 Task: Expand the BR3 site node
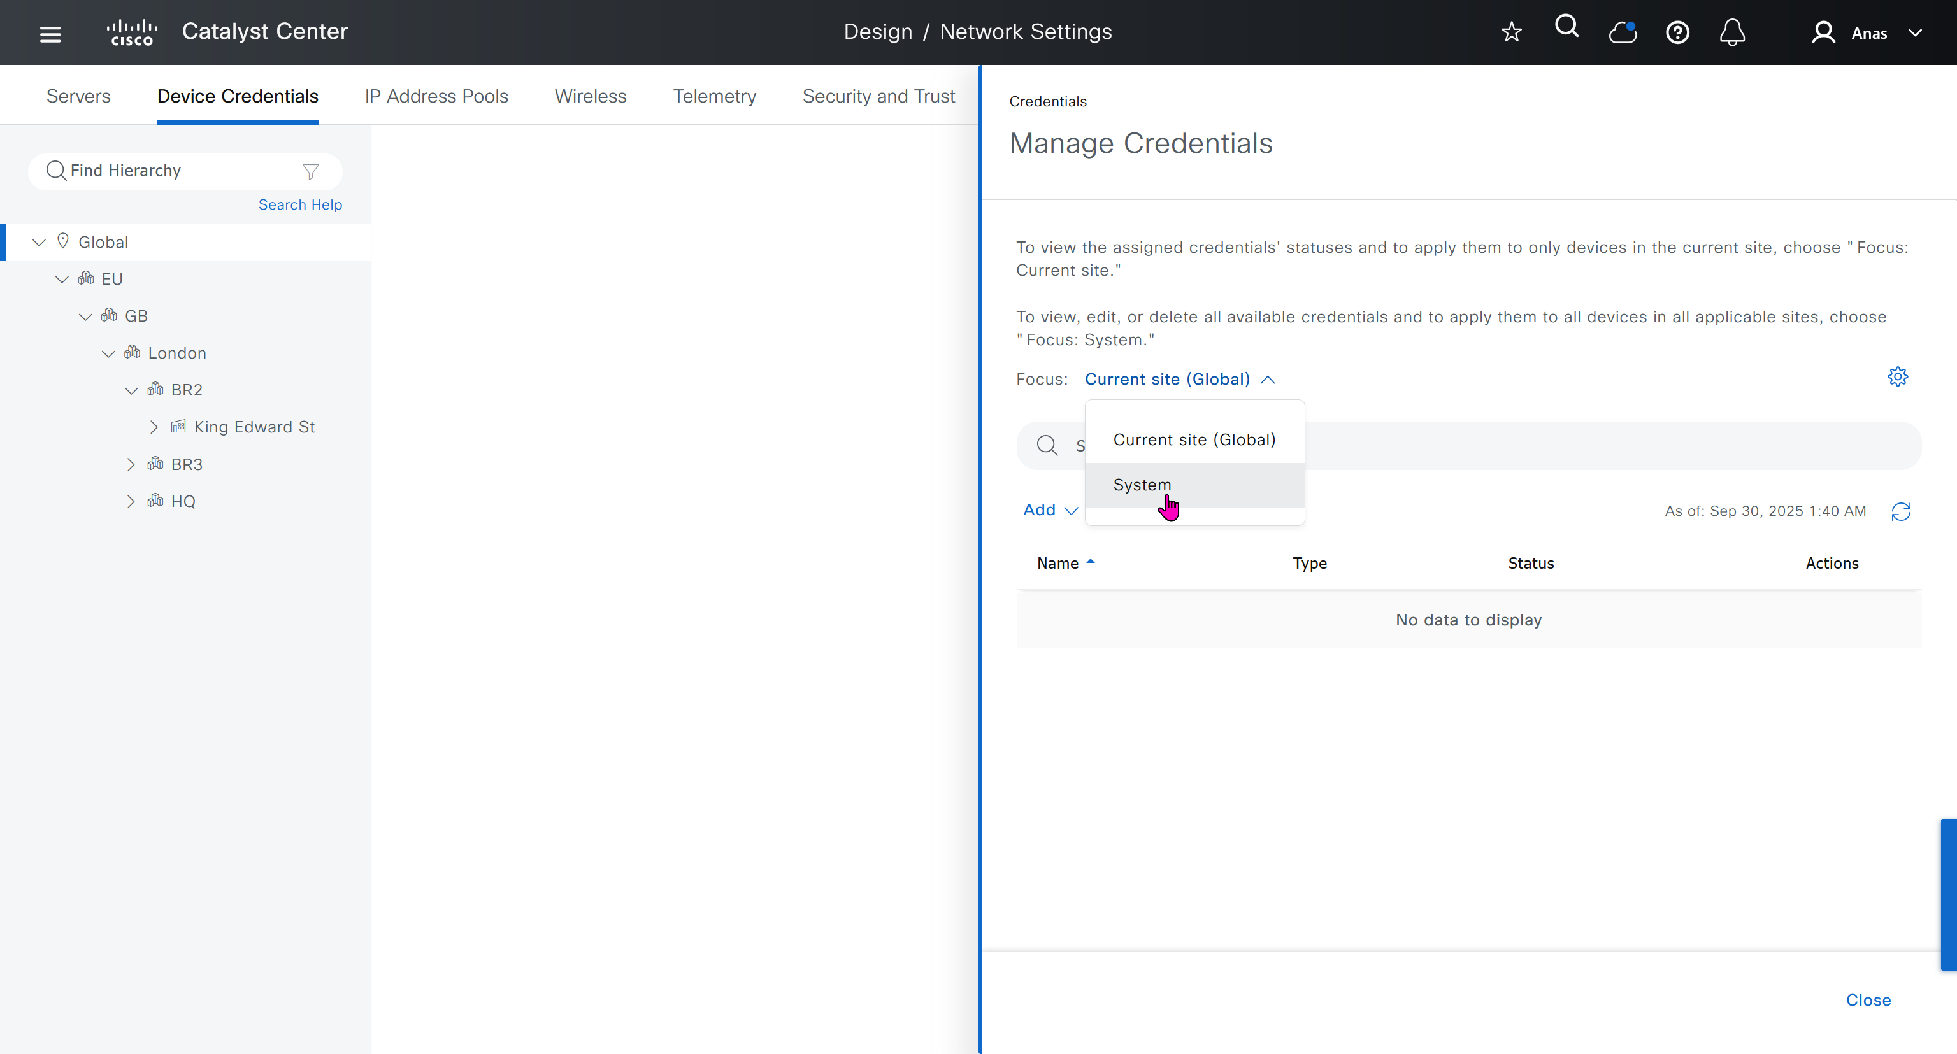(x=131, y=464)
